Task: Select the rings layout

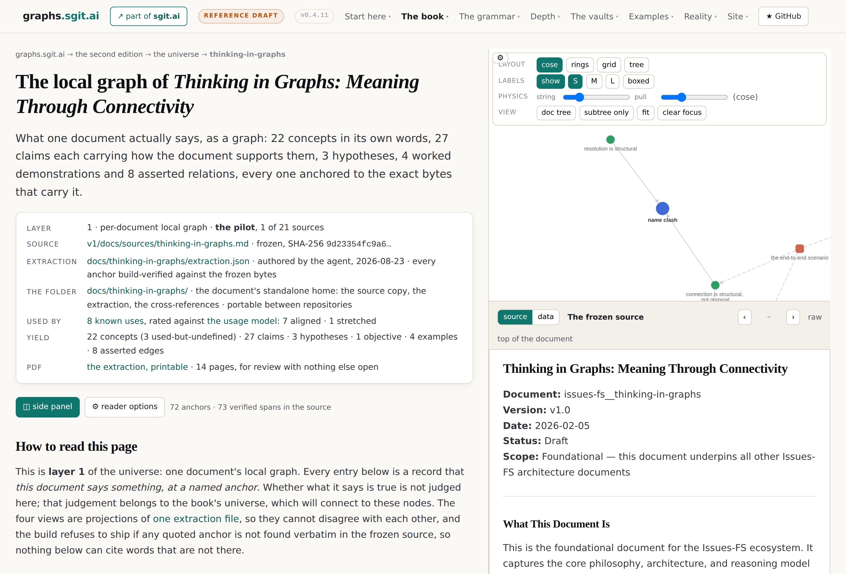Action: [580, 65]
